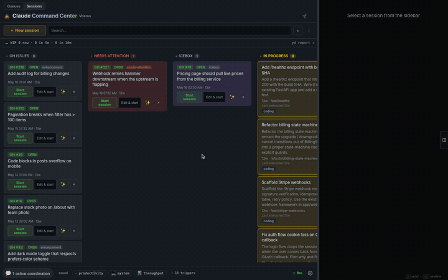Toggle the side panel layout icon

pos(444,140)
